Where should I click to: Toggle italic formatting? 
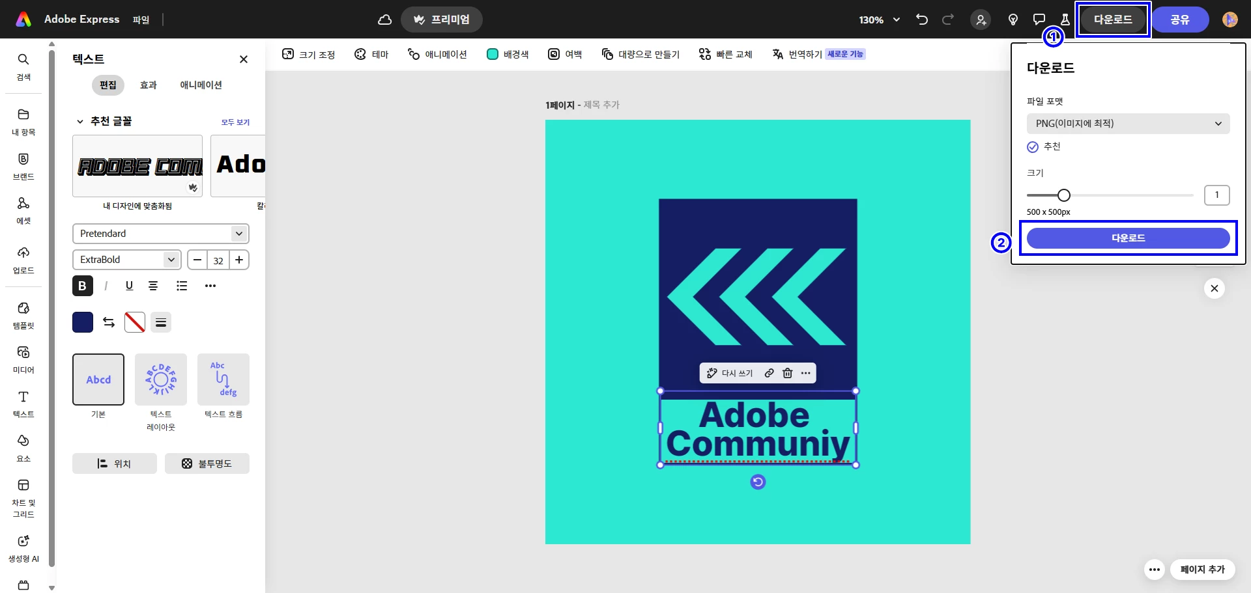coord(106,286)
